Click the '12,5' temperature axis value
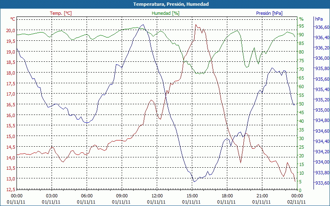 pos(11,190)
